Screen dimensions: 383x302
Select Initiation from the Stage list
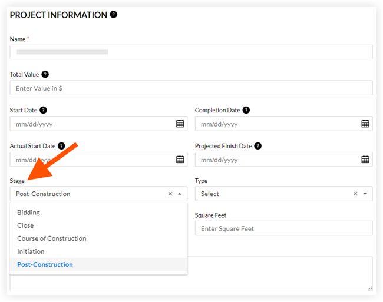click(x=31, y=251)
